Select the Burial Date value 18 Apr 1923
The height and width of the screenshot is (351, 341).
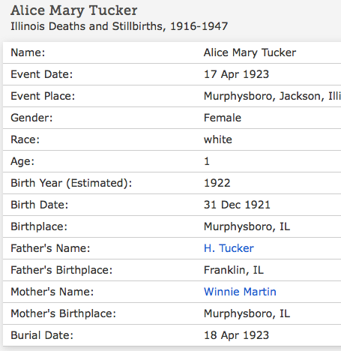coord(236,335)
